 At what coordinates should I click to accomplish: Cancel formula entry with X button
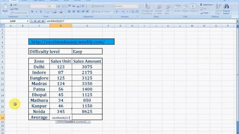(x=35, y=21)
